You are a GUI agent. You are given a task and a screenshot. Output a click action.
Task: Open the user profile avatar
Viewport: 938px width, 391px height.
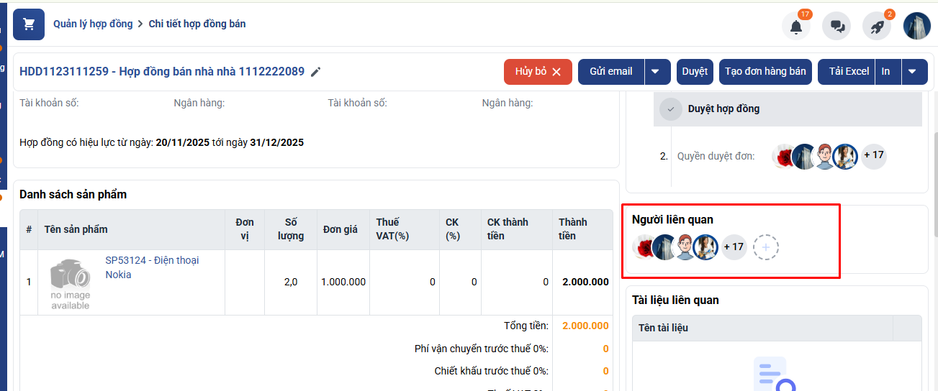(917, 26)
